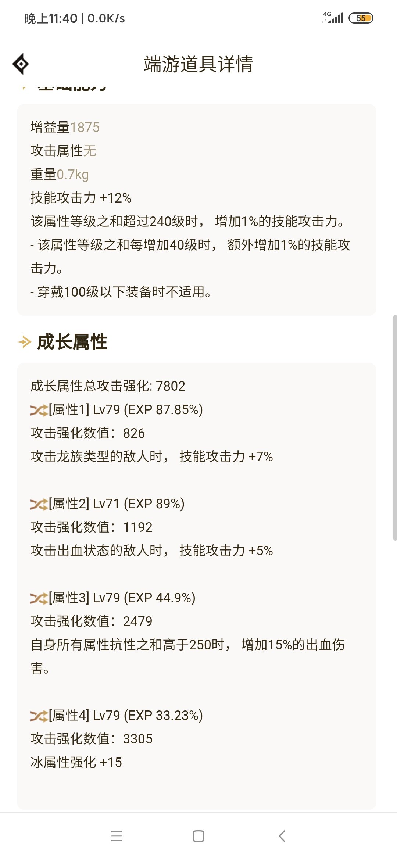The image size is (397, 860).
Task: Tap 技能攻击力 +12% text line
Action: tap(81, 198)
